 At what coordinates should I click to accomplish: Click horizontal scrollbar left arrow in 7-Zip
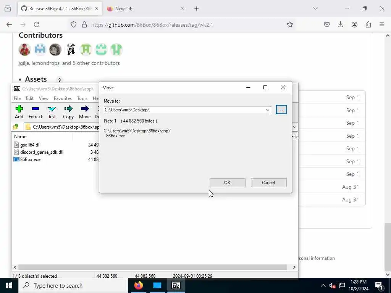[x=15, y=267]
